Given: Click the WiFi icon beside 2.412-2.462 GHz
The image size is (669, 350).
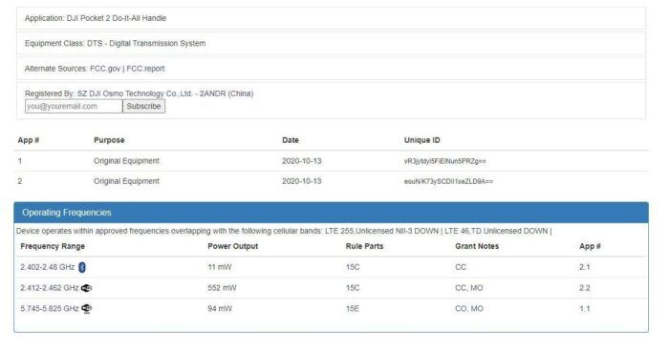Looking at the screenshot, I should coord(87,288).
